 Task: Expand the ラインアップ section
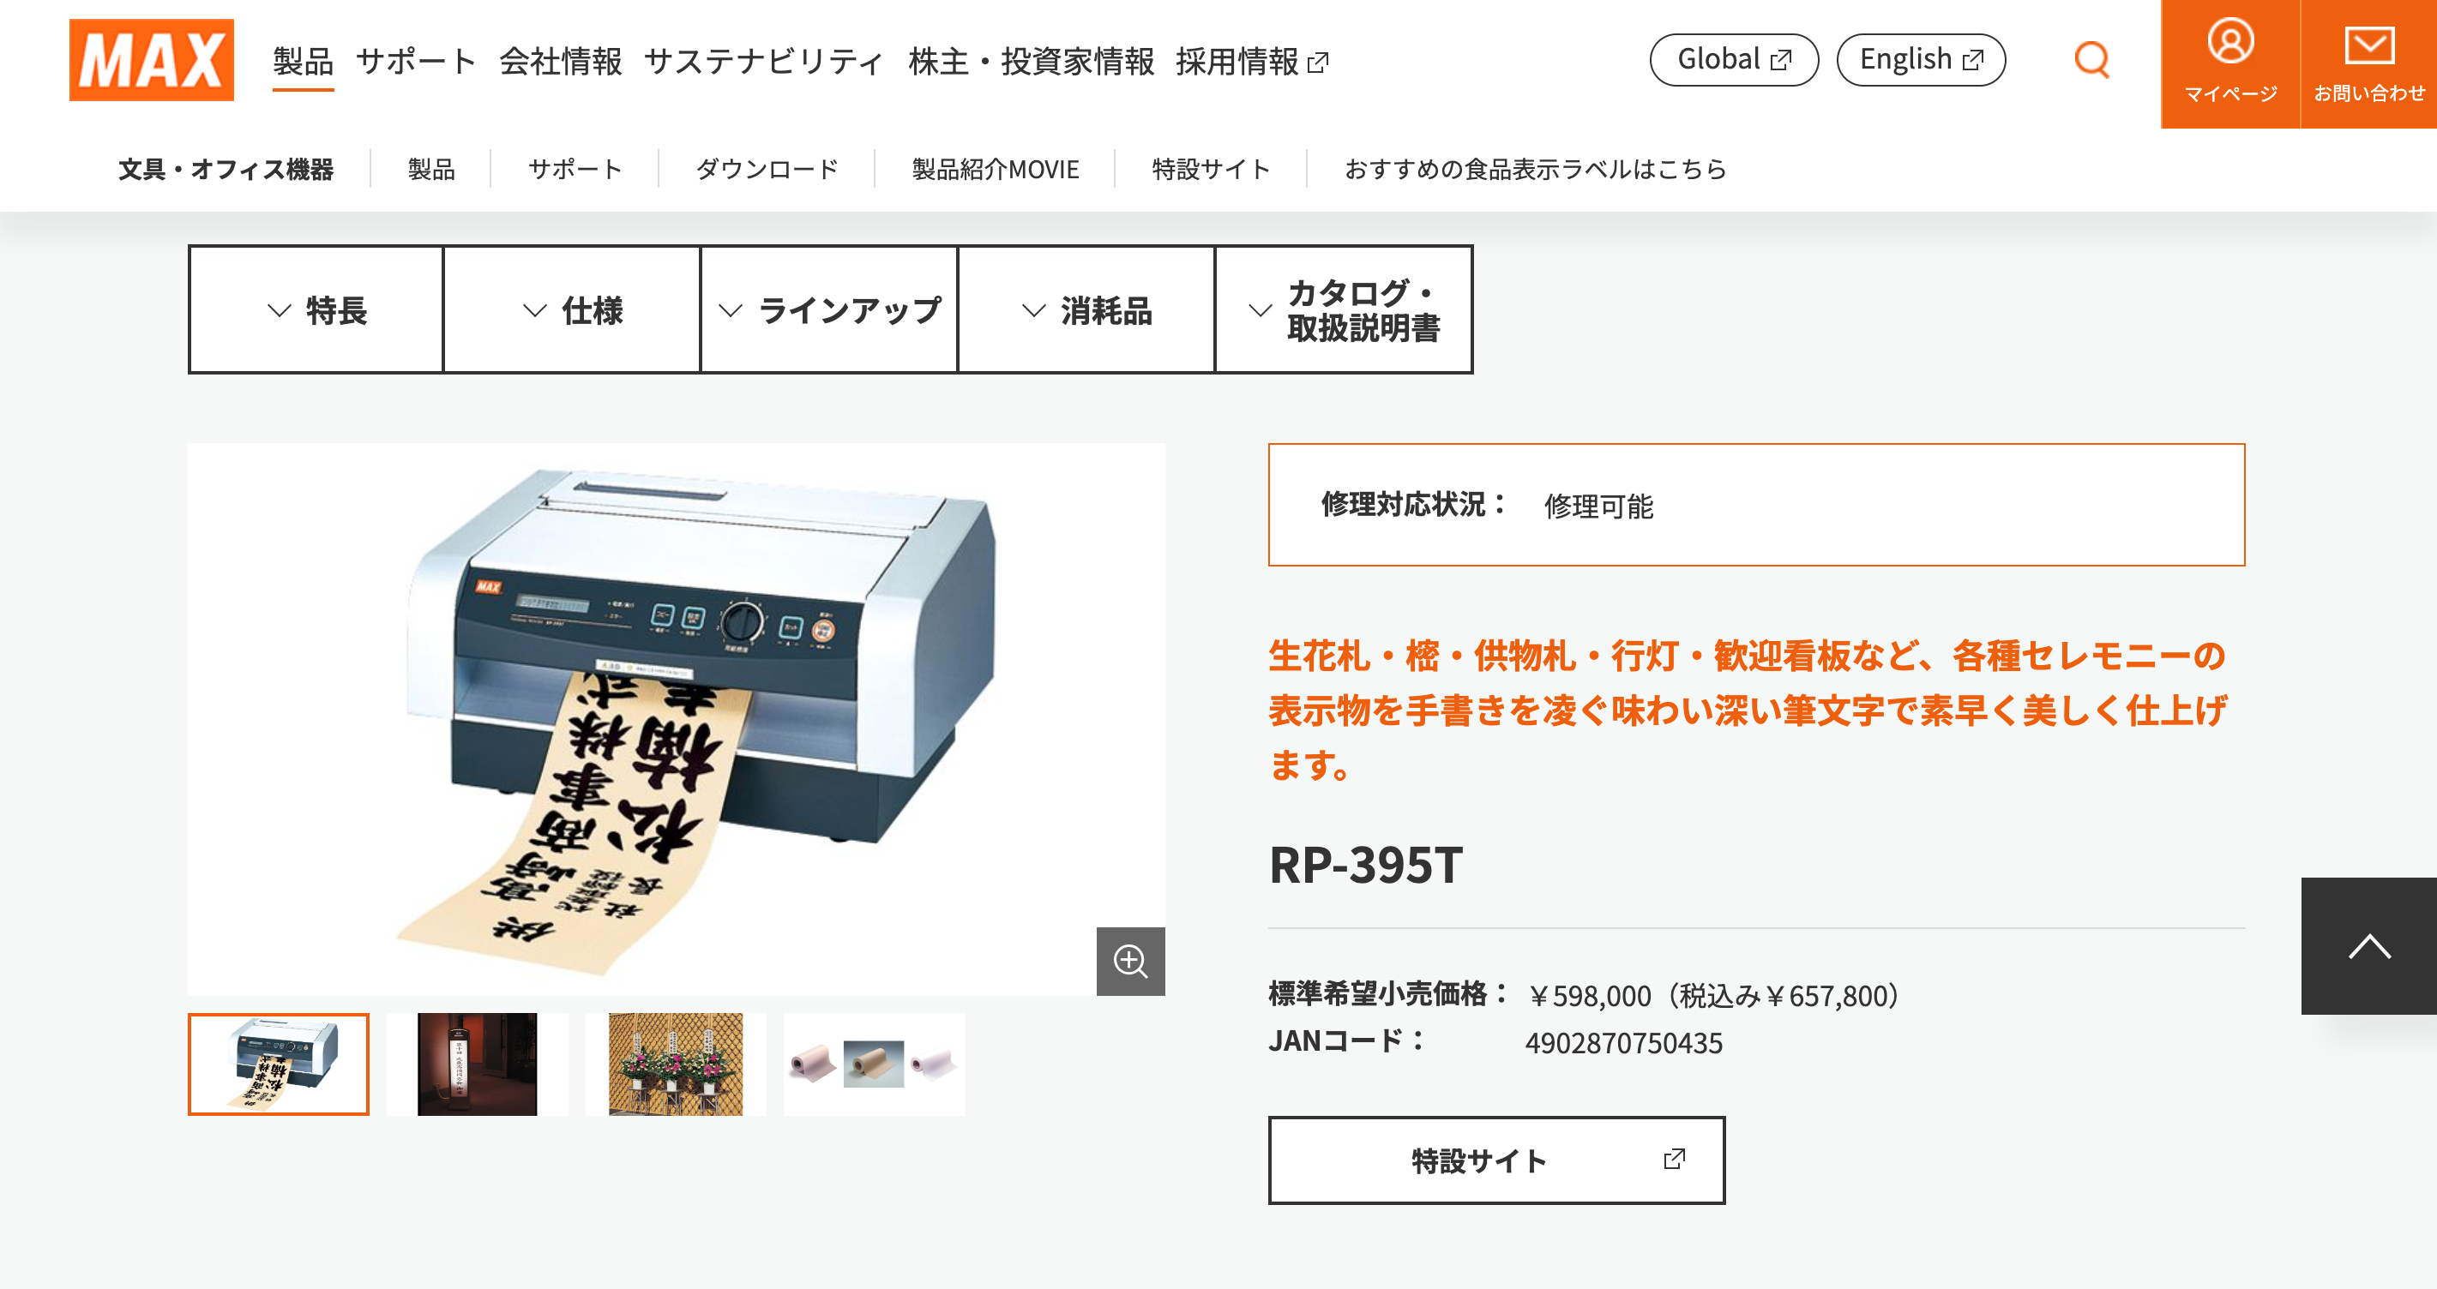pyautogui.click(x=830, y=310)
